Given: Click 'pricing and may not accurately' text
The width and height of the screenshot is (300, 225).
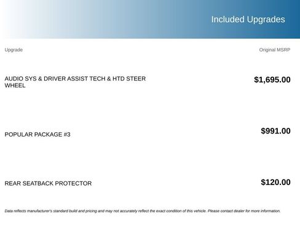Looking at the screenshot, I should (111, 211).
